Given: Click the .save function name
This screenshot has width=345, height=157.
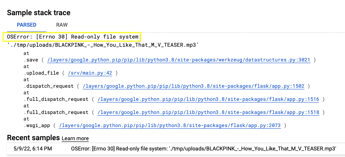Looking at the screenshot, I should 31,60.
